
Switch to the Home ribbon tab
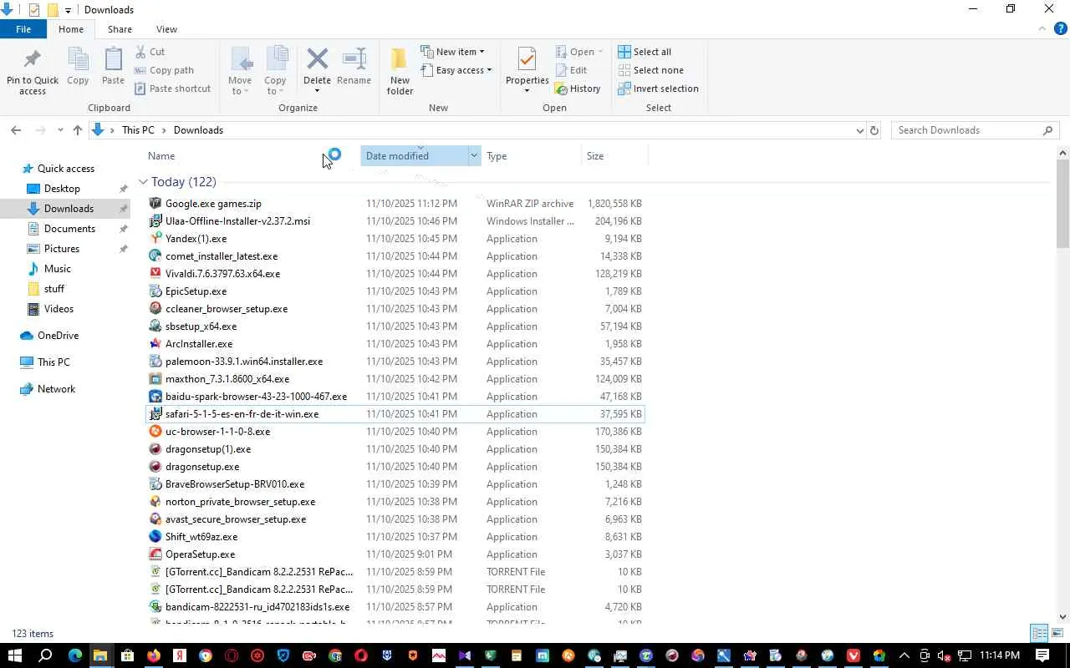coord(71,29)
